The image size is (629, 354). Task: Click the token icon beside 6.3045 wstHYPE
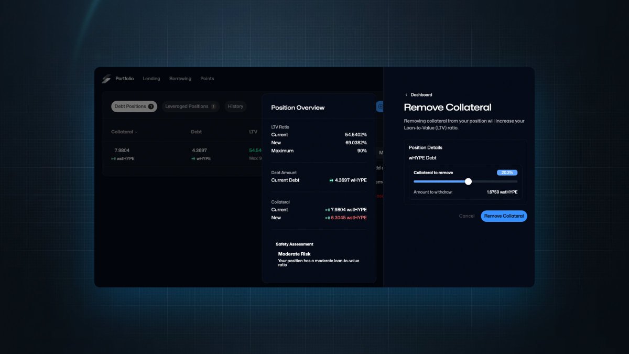327,218
